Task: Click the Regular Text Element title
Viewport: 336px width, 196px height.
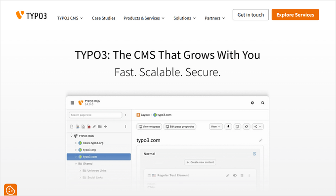Action: [173, 175]
